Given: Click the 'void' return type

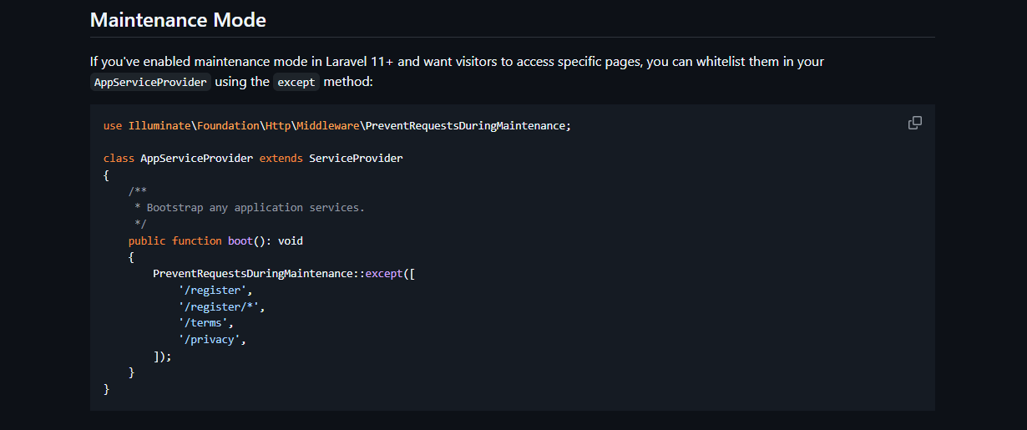Looking at the screenshot, I should pyautogui.click(x=291, y=240).
